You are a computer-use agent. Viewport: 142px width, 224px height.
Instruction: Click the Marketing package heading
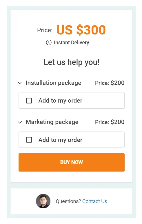[52, 122]
